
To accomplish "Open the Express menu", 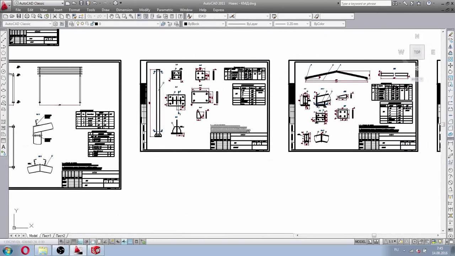I will [x=219, y=10].
